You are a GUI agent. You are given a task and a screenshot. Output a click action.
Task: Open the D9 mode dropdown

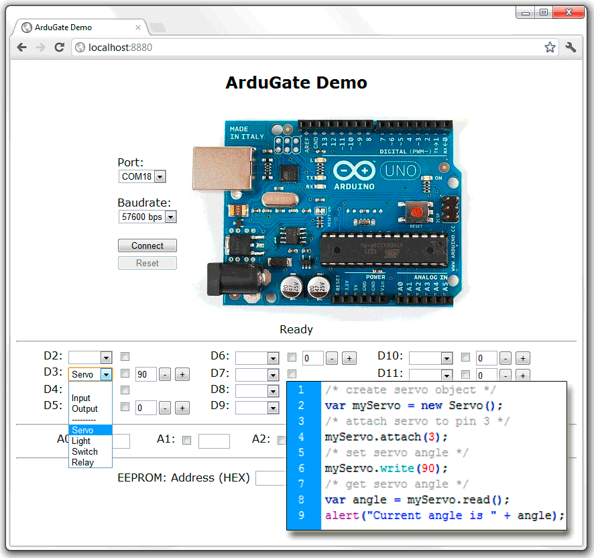tap(257, 408)
